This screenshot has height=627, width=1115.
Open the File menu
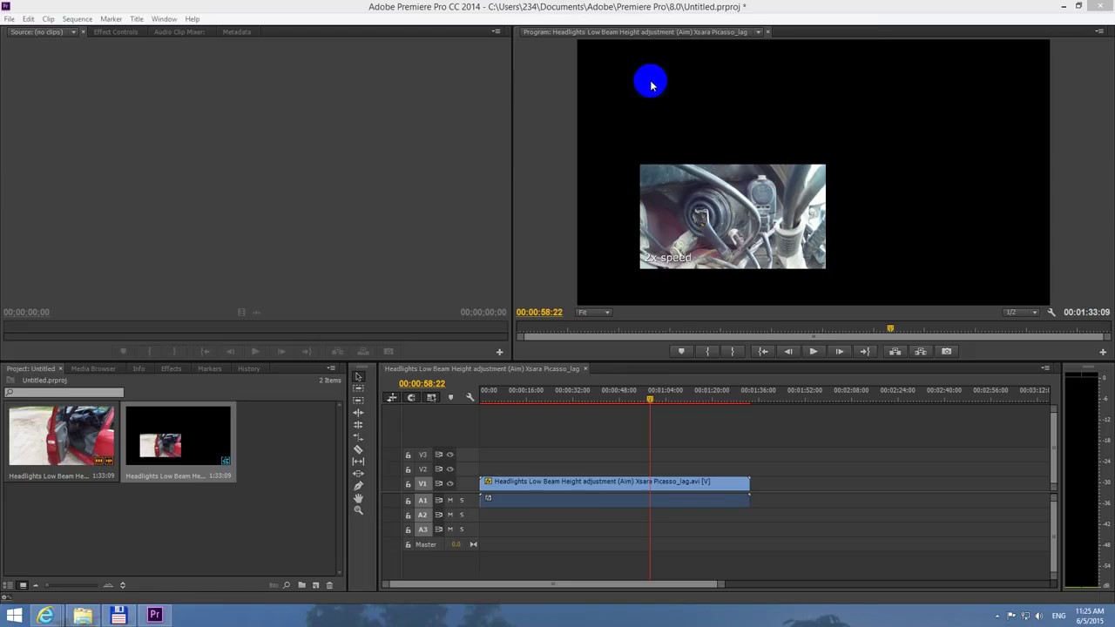(x=9, y=19)
